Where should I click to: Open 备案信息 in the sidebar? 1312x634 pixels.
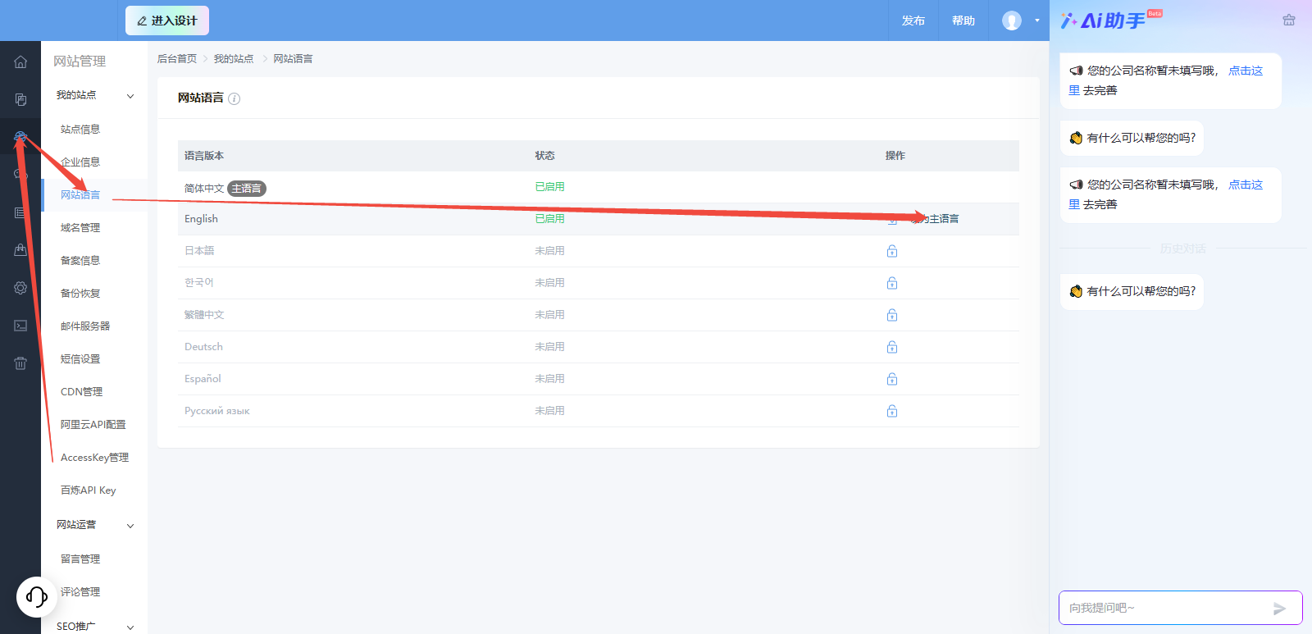click(80, 261)
